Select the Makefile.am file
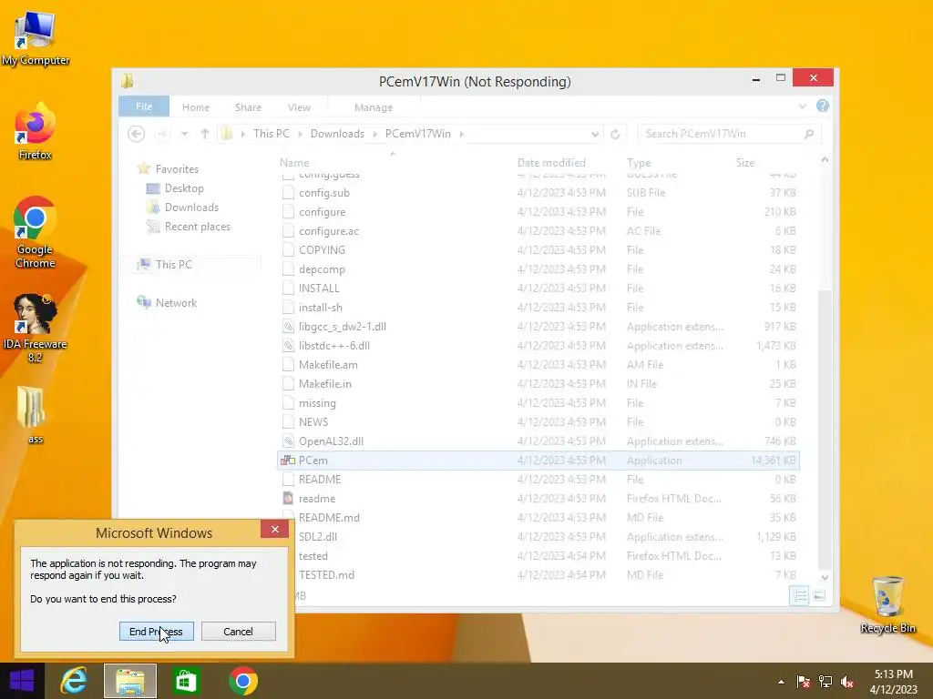The width and height of the screenshot is (933, 699). pos(538,364)
